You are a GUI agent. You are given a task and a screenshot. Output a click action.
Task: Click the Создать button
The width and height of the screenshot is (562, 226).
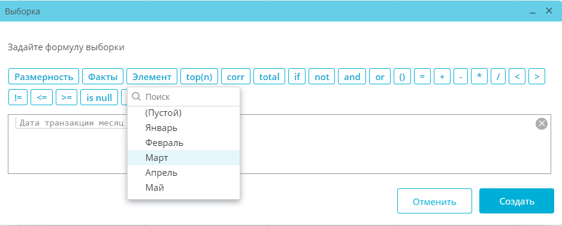[516, 201]
